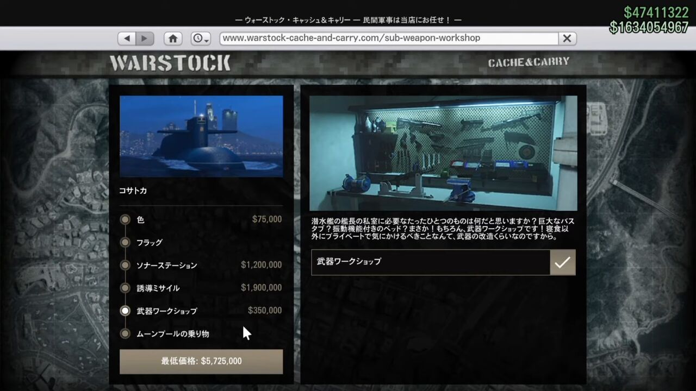Click the $1,900,000 price text
This screenshot has width=696, height=391.
pyautogui.click(x=262, y=288)
